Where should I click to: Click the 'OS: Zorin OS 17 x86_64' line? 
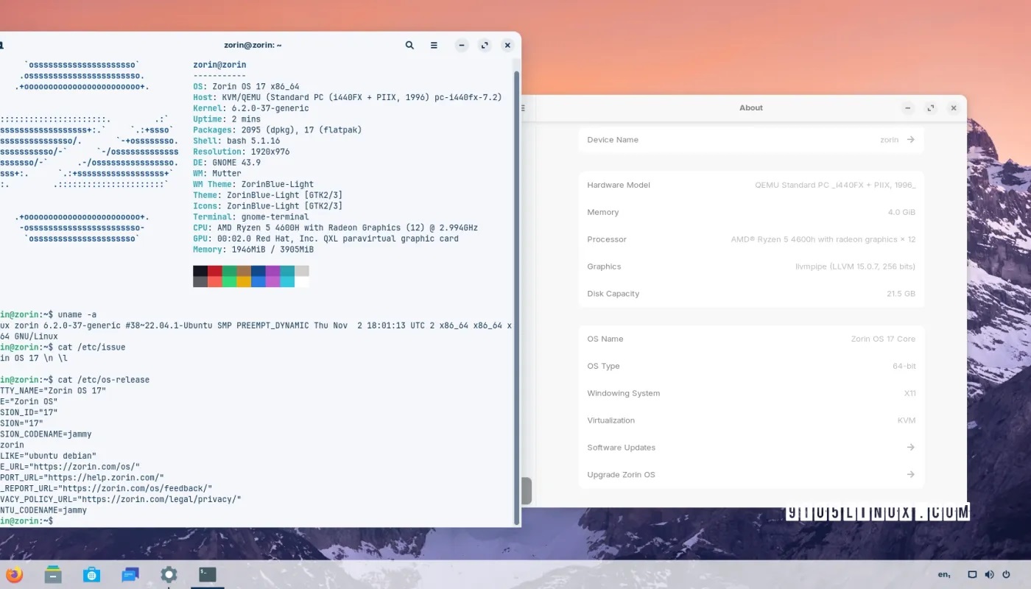[x=246, y=86]
